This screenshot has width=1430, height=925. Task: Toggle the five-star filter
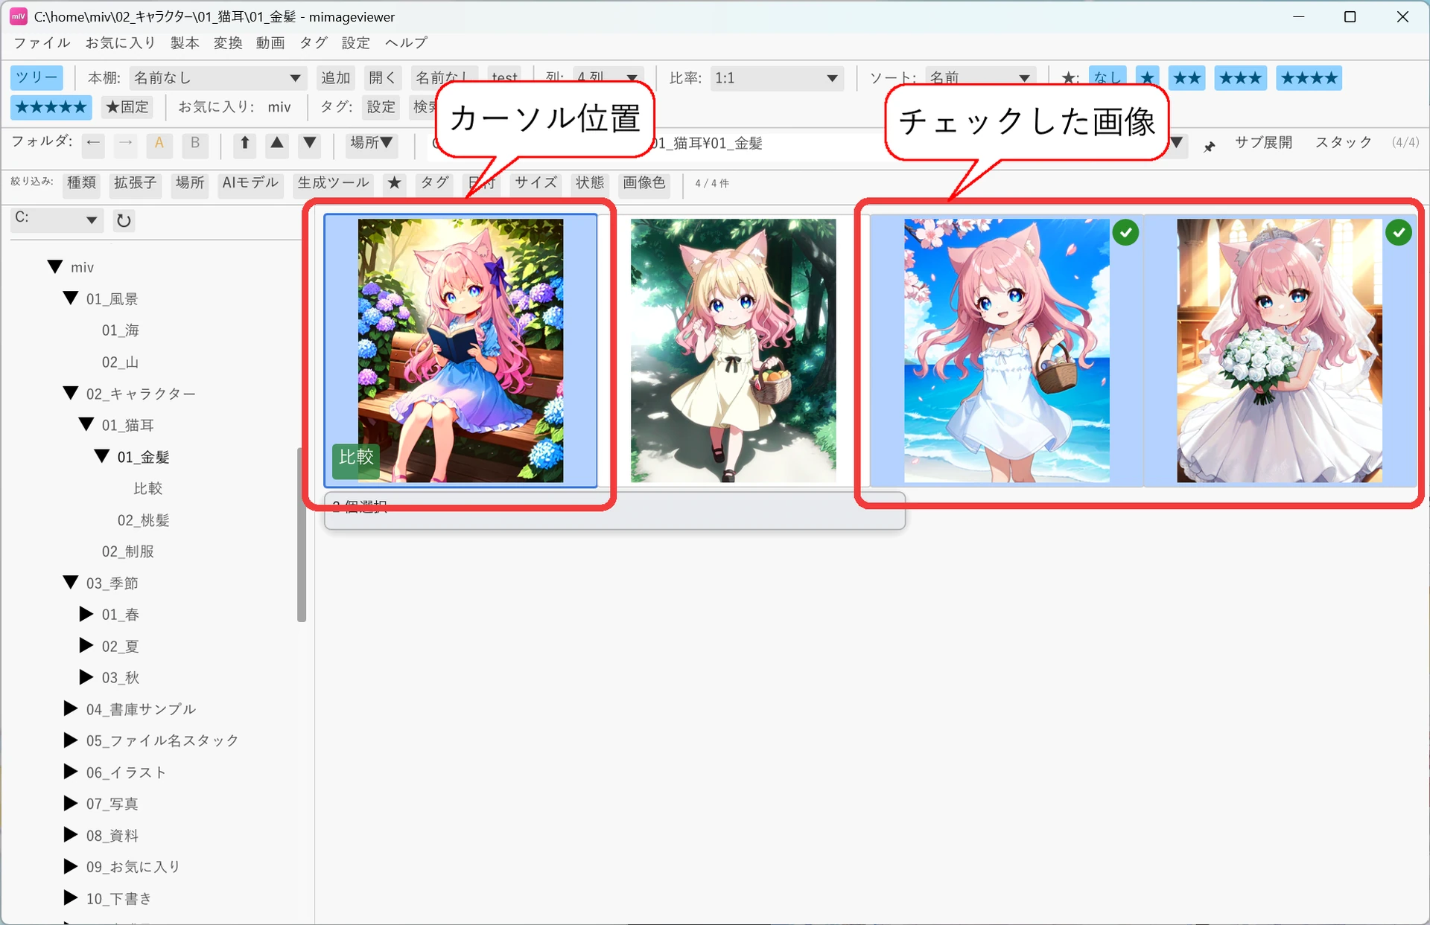pos(51,107)
